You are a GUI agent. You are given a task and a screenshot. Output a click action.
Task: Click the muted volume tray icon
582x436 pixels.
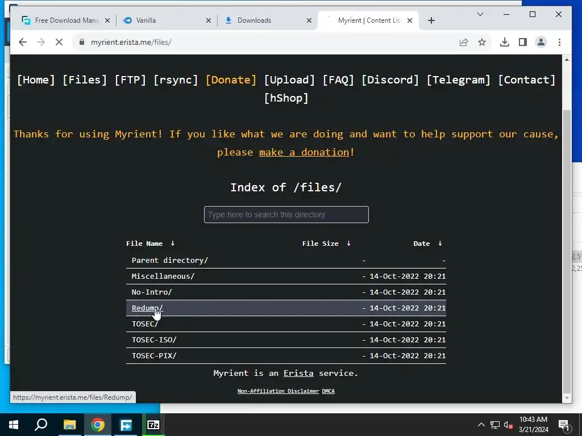tap(509, 425)
